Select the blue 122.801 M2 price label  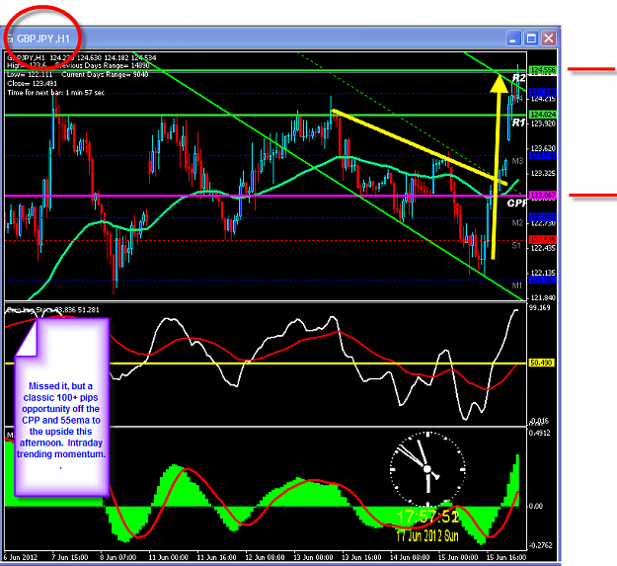543,217
